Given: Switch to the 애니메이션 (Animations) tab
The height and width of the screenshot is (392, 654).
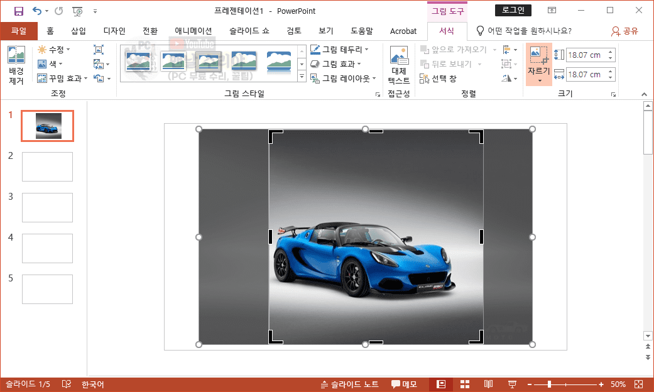Looking at the screenshot, I should (193, 31).
